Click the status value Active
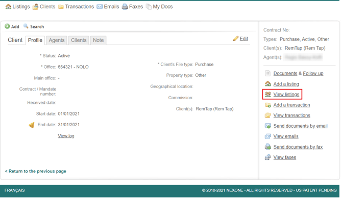 coord(64,55)
